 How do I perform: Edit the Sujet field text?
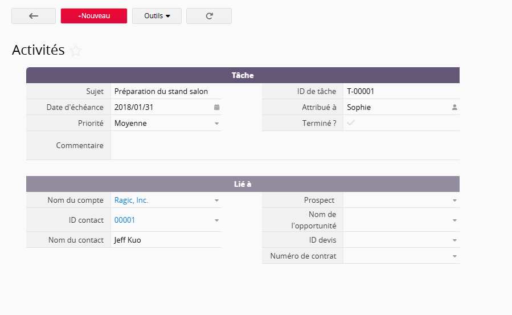(x=161, y=91)
